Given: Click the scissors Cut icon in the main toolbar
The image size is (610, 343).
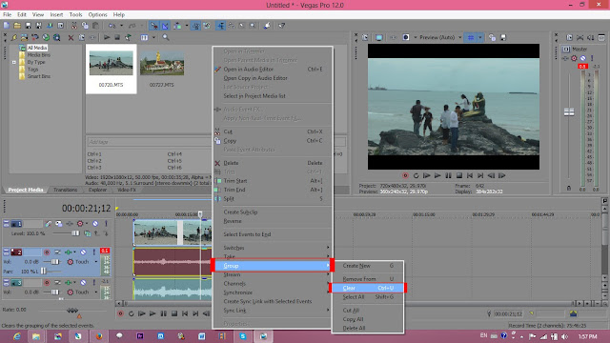Looking at the screenshot, I should pos(74,26).
